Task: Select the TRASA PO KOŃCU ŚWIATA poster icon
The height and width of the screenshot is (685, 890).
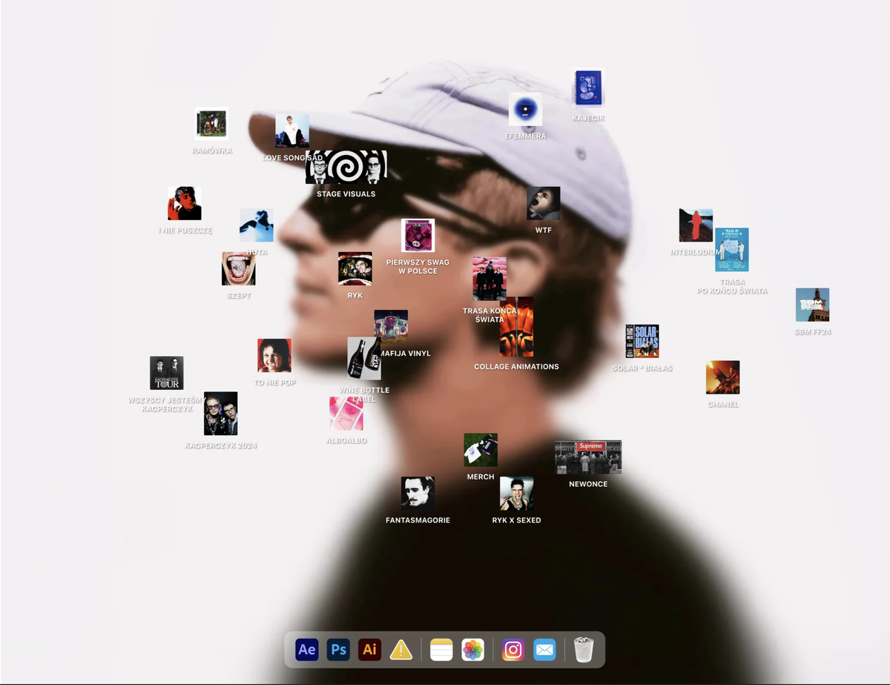Action: (x=732, y=250)
